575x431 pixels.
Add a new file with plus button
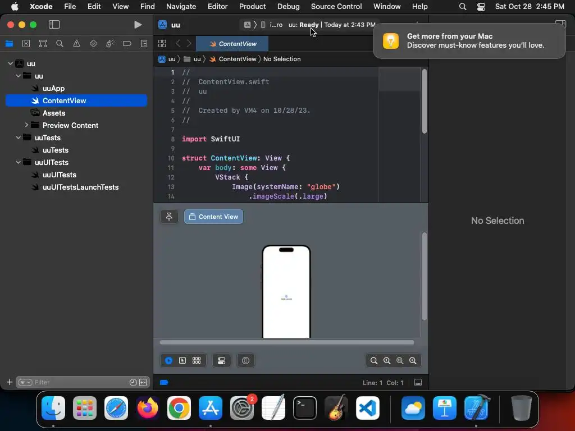tap(10, 382)
